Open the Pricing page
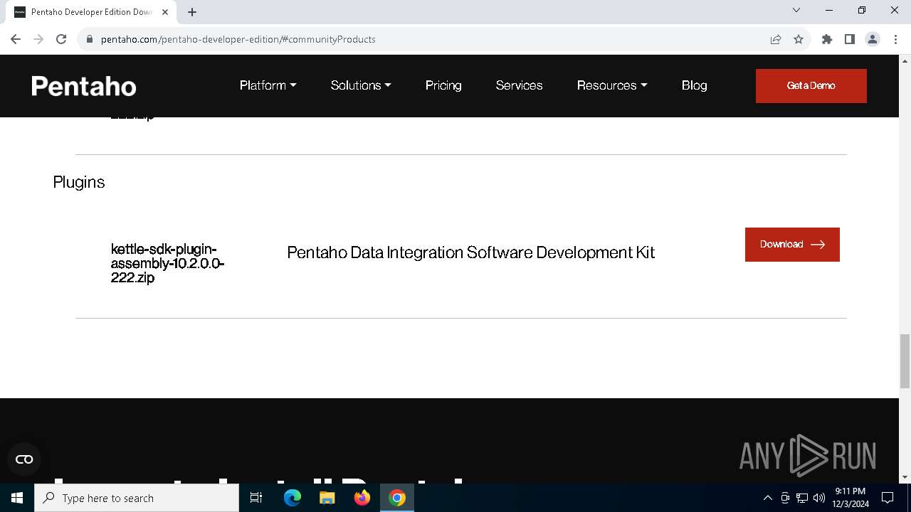The width and height of the screenshot is (911, 512). point(443,85)
